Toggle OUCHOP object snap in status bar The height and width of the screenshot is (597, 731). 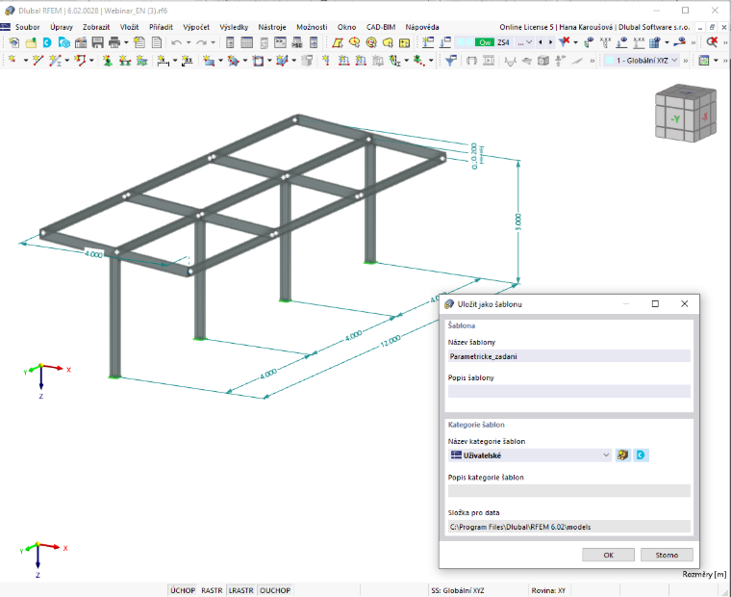coord(275,590)
